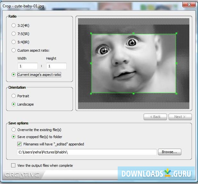
Task: Enable View the output files when complete
Action: 13,166
